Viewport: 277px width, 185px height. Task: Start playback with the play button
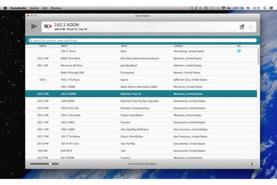pos(34,26)
